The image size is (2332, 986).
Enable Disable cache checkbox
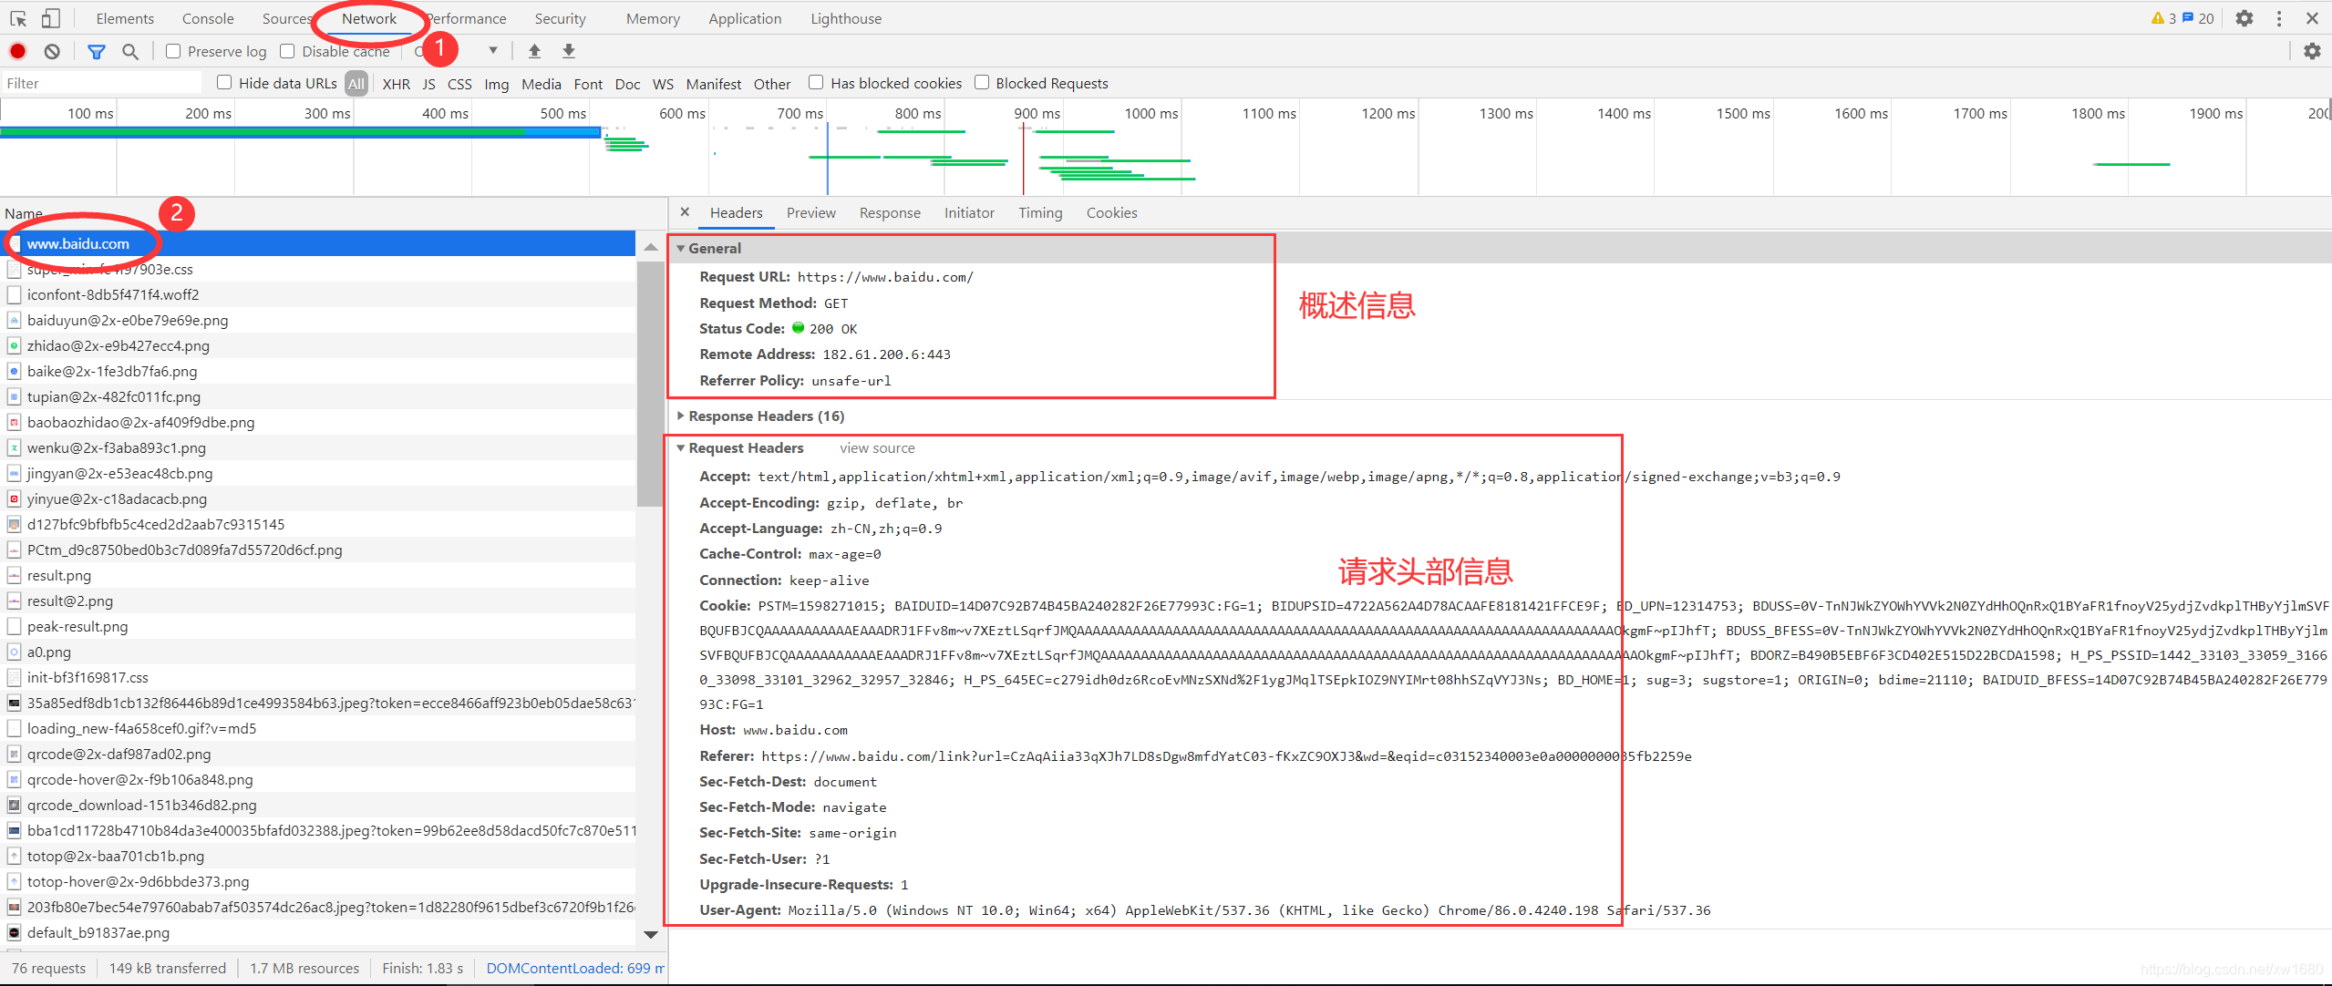(x=287, y=51)
